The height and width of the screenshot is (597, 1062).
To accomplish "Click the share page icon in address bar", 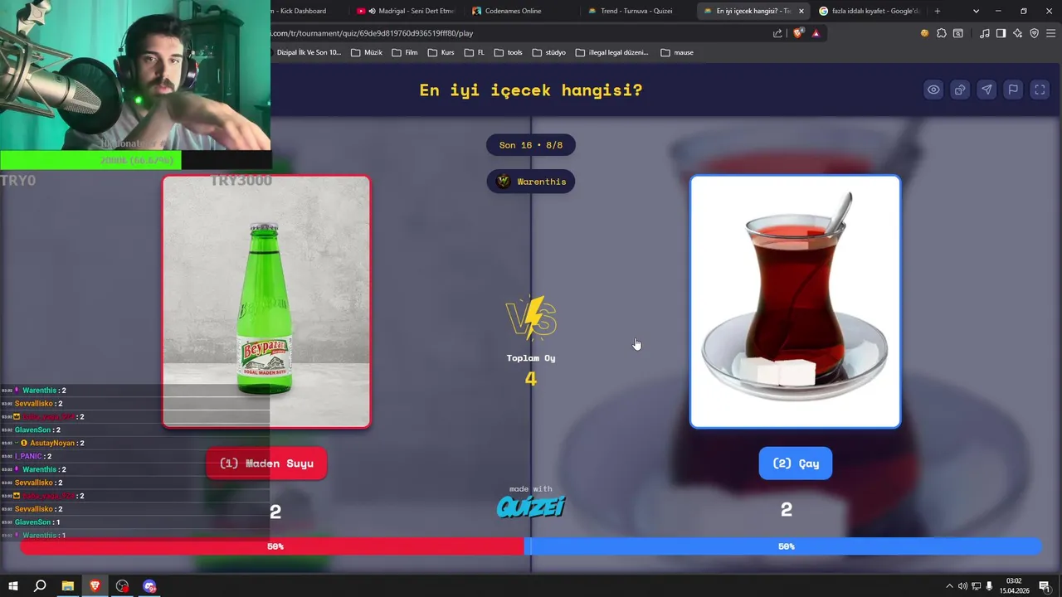I will 777,33.
